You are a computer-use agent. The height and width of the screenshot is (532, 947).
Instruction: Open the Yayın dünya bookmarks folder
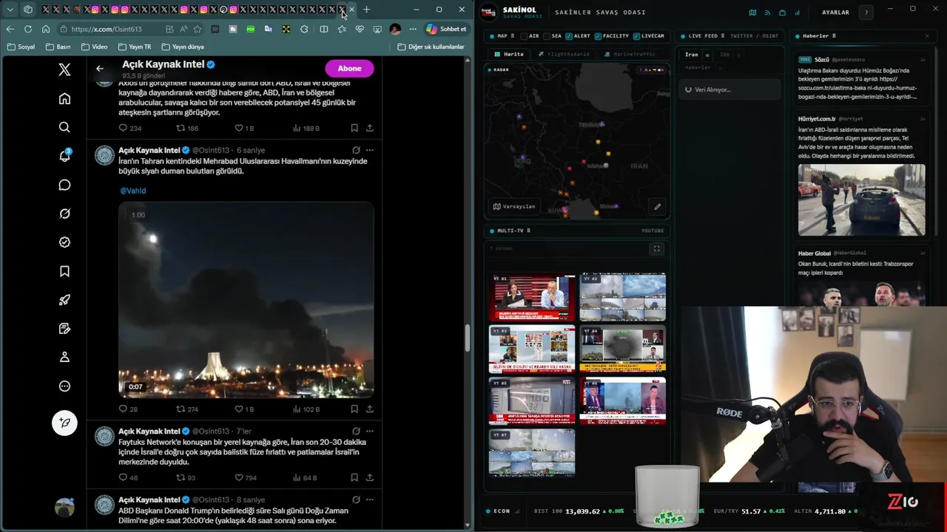[x=182, y=47]
